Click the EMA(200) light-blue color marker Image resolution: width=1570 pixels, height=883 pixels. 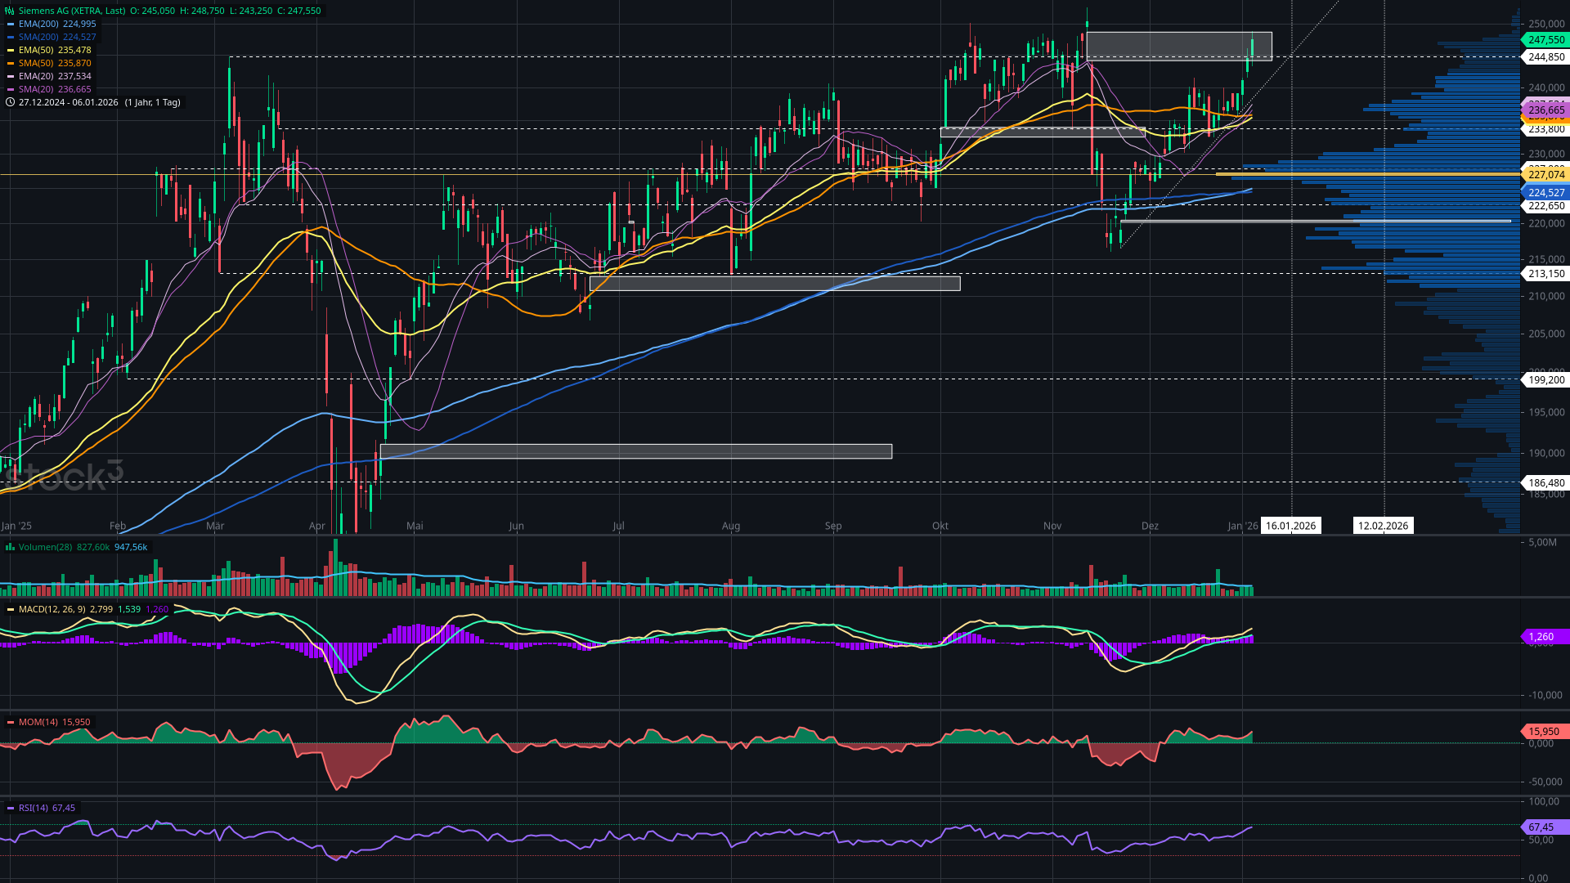click(x=11, y=24)
